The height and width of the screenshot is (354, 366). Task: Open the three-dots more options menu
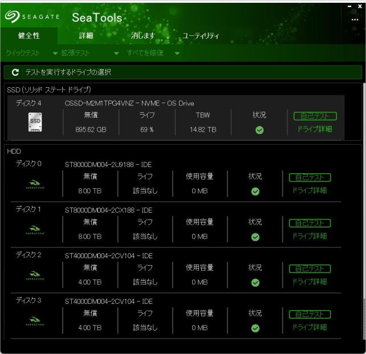355,20
